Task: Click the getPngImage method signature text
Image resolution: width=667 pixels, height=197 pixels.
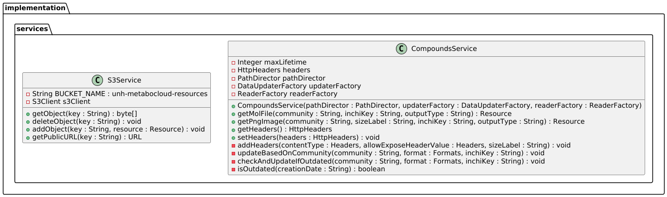Action: 411,122
